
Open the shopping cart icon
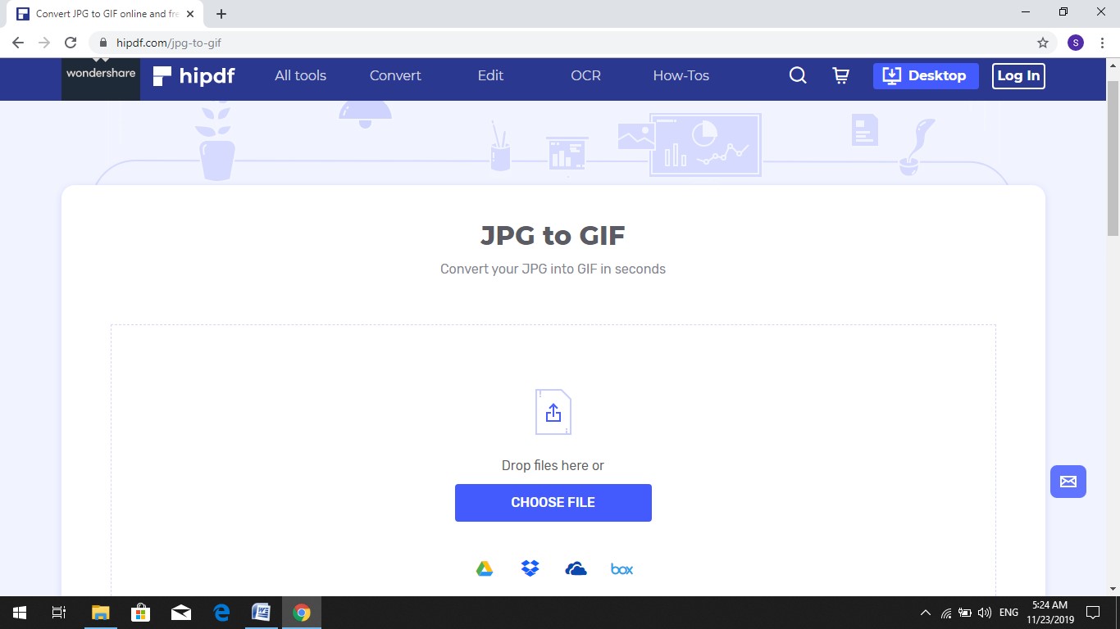[x=841, y=75]
